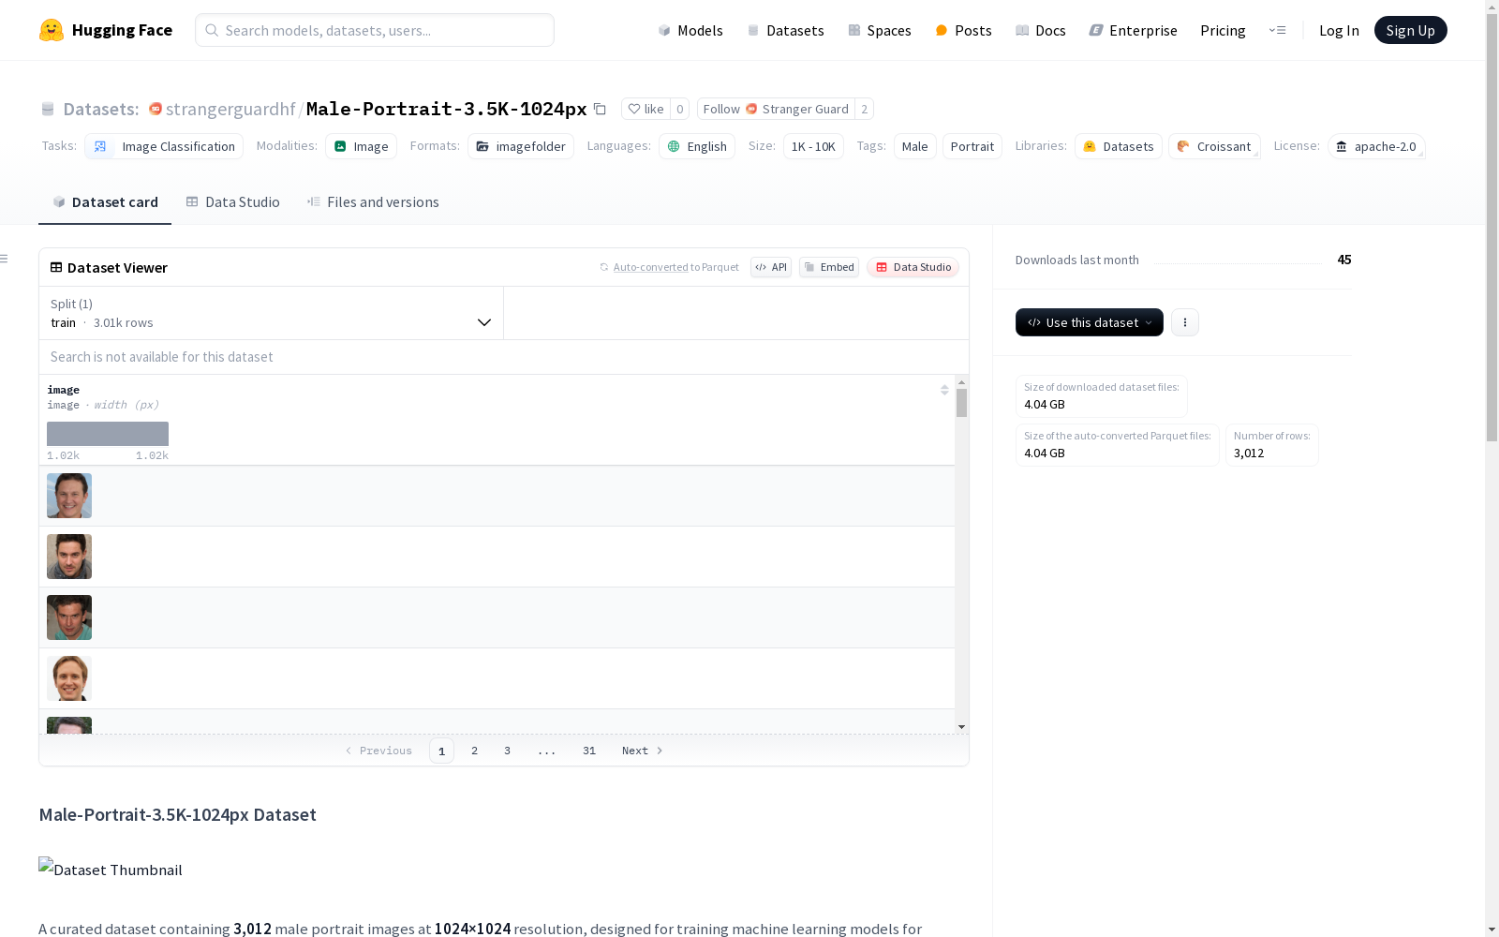Click the Datasets stack icon beside title

pos(48,110)
